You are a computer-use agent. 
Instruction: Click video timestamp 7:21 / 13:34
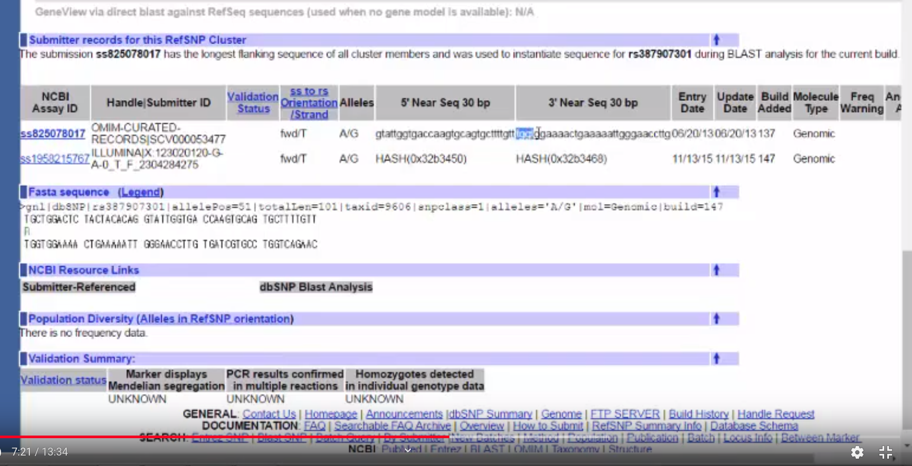pos(39,452)
